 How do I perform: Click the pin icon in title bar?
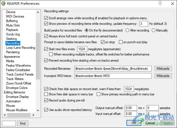pyautogui.click(x=160, y=3)
